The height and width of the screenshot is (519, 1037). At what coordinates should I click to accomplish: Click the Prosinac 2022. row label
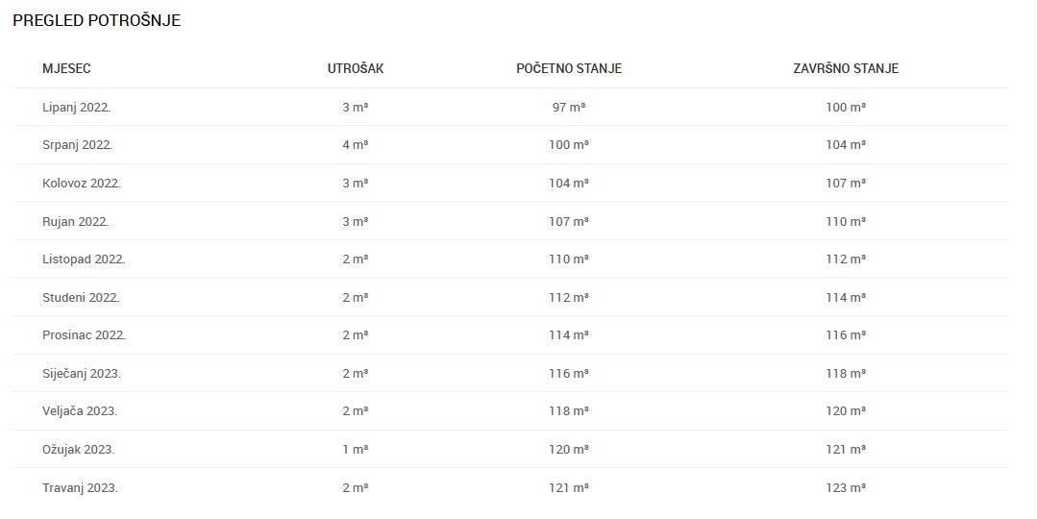click(84, 335)
